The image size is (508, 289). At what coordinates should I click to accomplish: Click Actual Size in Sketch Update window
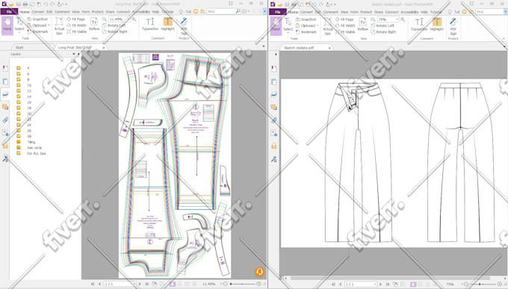click(x=327, y=25)
